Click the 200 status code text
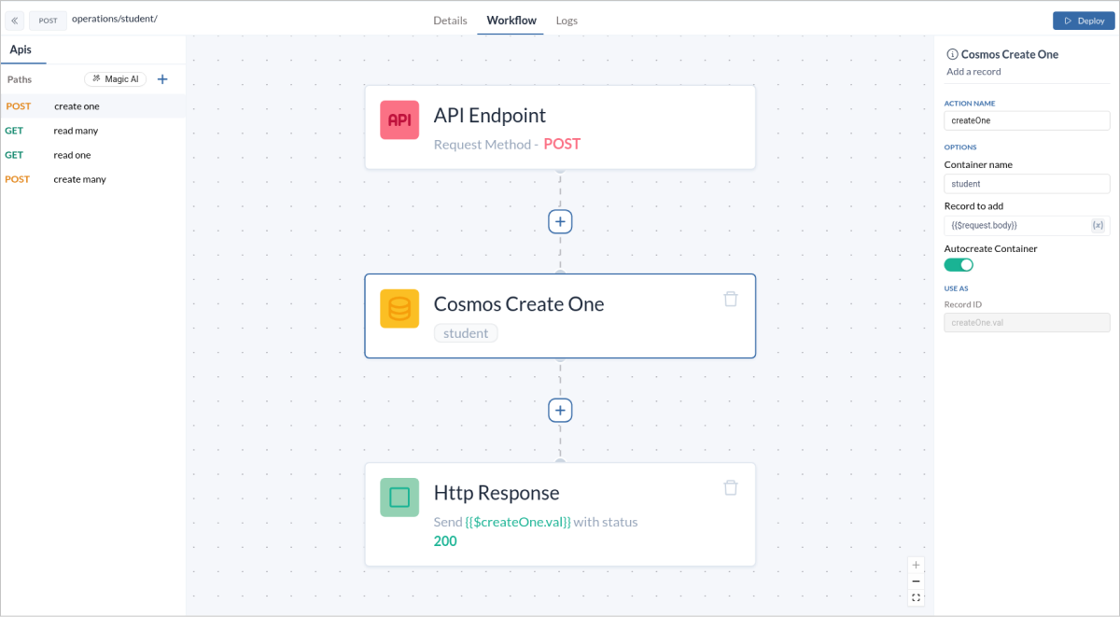 click(445, 540)
